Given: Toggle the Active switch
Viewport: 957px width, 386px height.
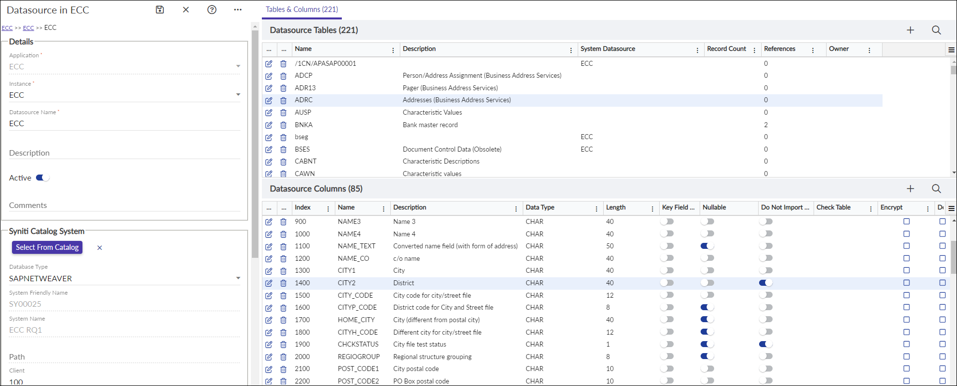Looking at the screenshot, I should pos(42,178).
